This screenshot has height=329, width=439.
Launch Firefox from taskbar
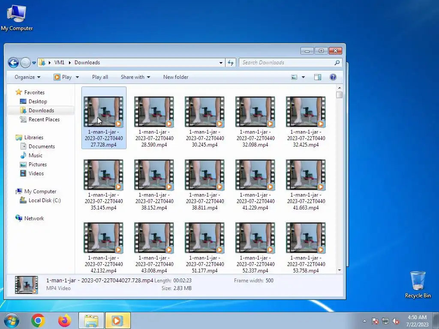coord(65,320)
